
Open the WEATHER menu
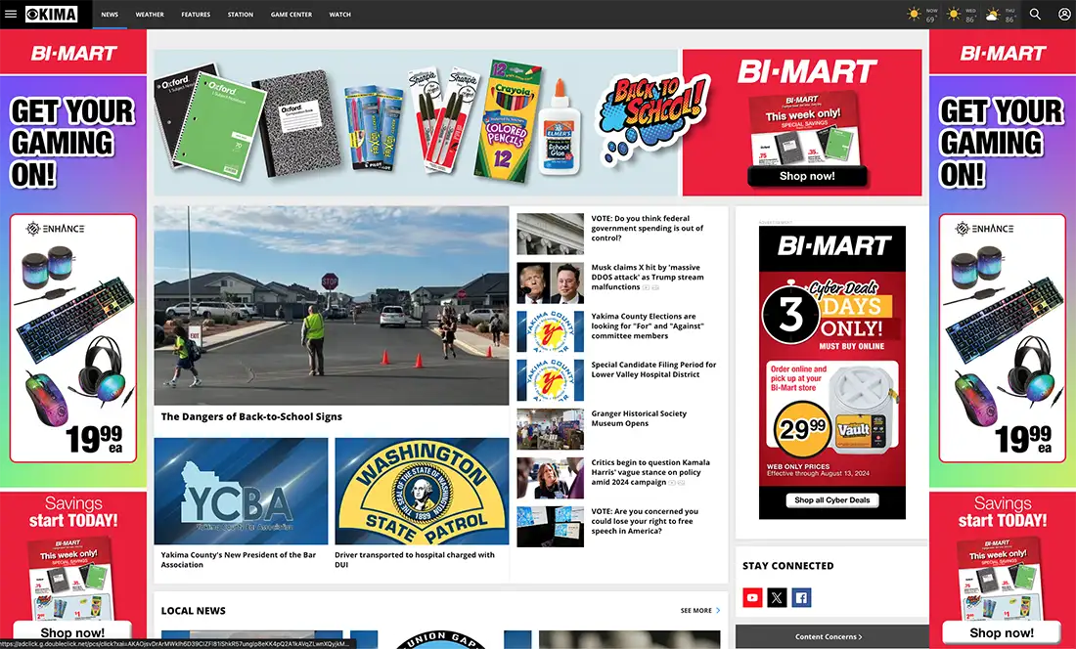150,15
